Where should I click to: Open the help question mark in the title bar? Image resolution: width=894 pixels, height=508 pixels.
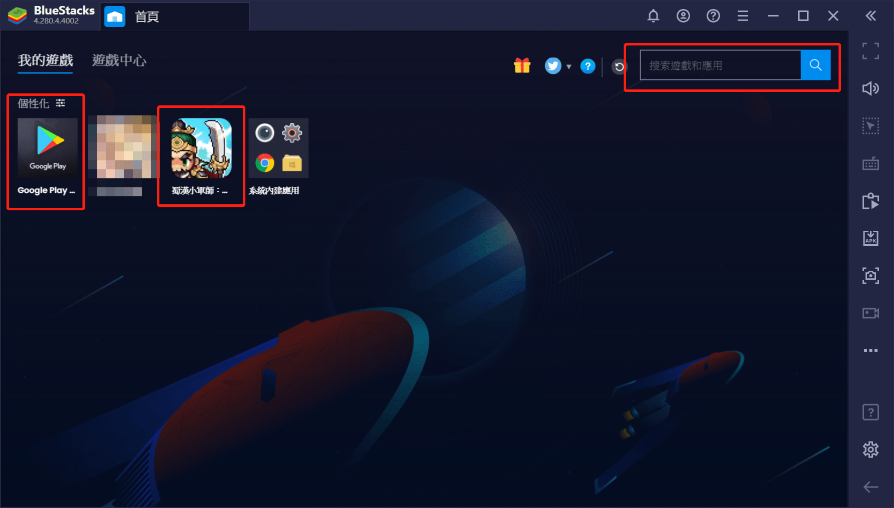point(713,16)
